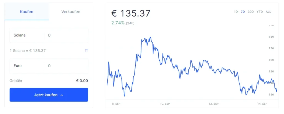
Task: Select the 1D chart range
Action: pos(236,12)
